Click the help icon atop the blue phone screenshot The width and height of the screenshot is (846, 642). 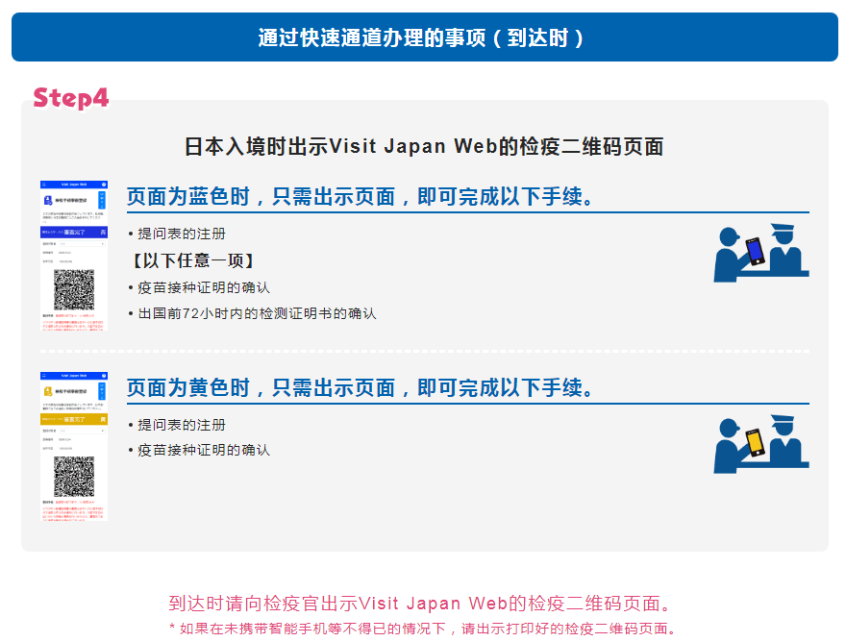point(103,183)
